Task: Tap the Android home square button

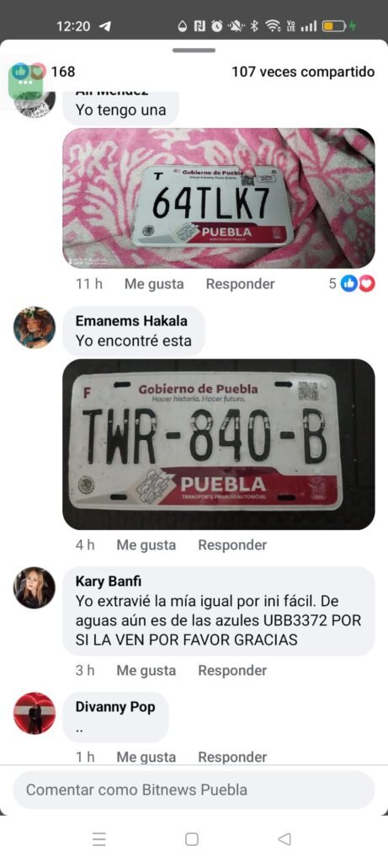Action: point(192,839)
